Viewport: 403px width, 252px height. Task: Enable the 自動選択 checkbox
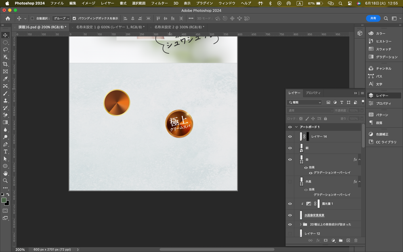32,19
